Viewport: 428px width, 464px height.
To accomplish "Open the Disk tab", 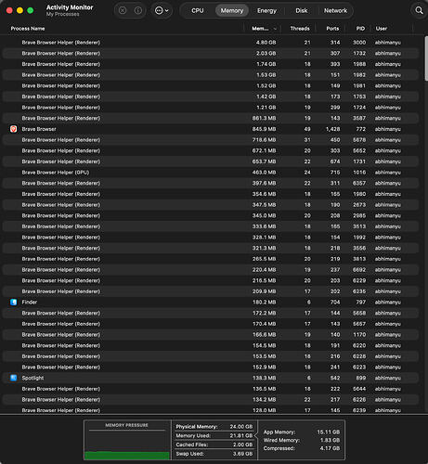I will click(302, 10).
